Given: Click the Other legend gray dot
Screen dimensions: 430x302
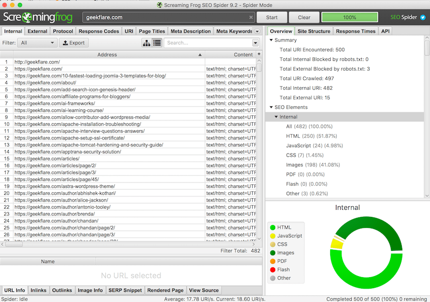Looking at the screenshot, I should click(x=273, y=278).
